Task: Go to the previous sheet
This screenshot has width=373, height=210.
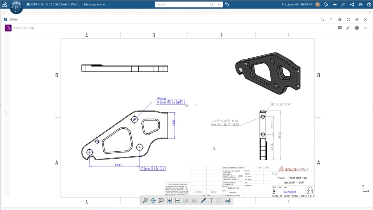Action: point(186,201)
